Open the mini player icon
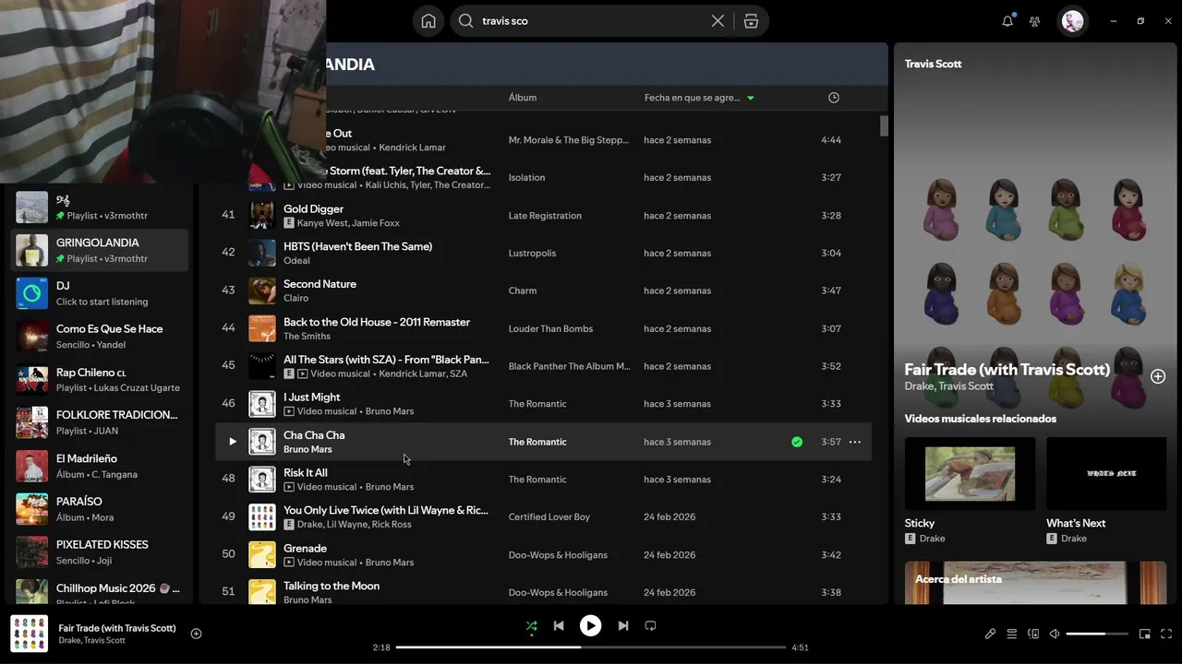This screenshot has width=1182, height=664. [1145, 634]
